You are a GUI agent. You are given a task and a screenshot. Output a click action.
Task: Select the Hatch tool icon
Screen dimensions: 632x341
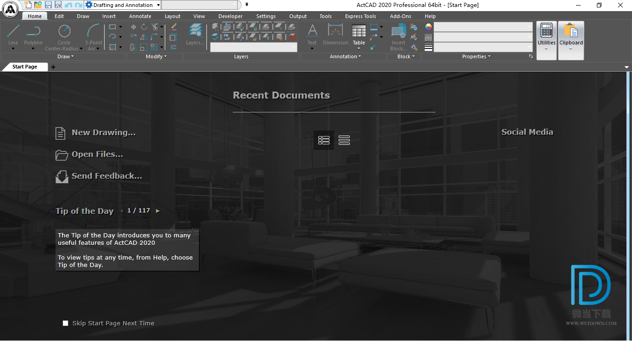112,47
